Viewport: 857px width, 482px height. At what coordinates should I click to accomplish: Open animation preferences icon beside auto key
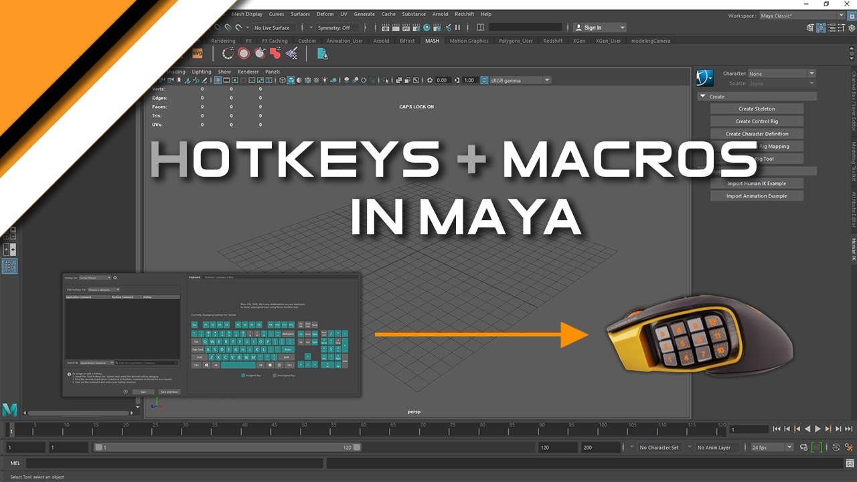pyautogui.click(x=850, y=447)
